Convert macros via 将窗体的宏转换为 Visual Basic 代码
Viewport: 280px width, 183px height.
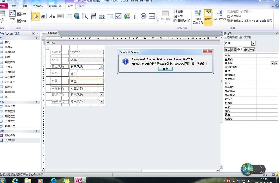click(x=250, y=21)
